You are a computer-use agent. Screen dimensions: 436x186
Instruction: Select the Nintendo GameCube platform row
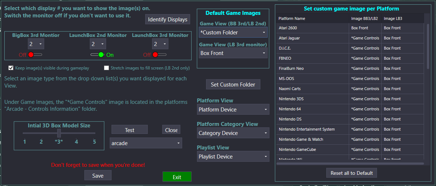[x=350, y=149]
